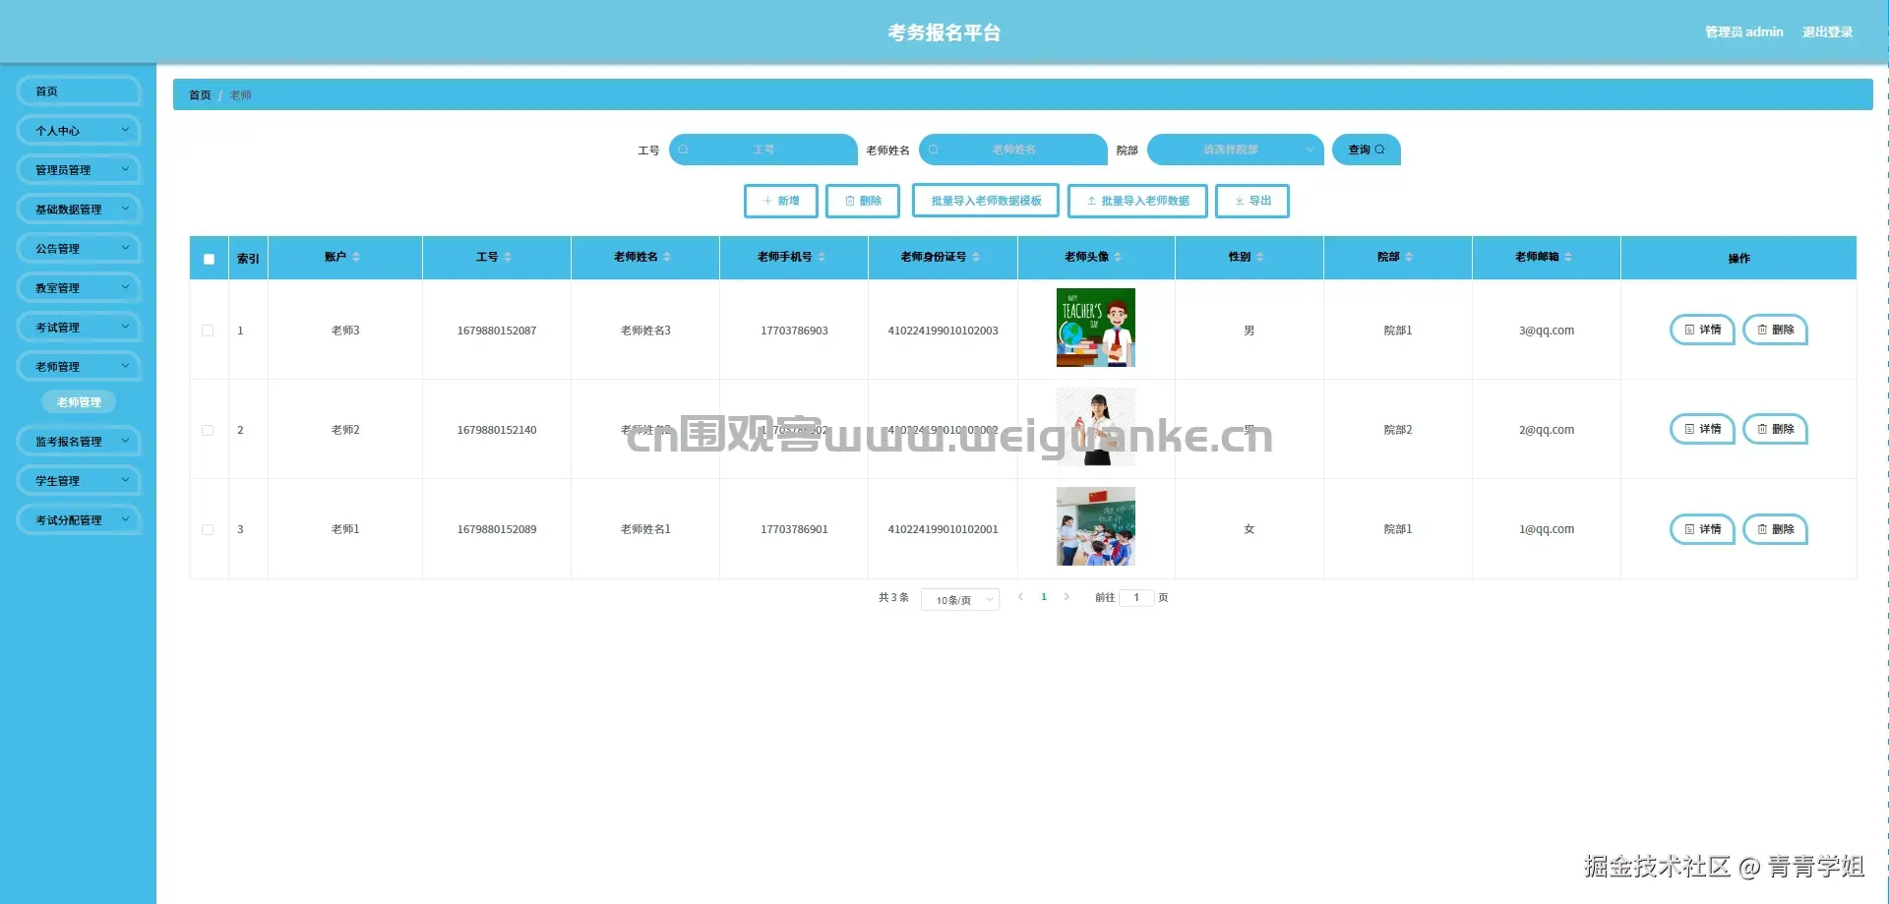
Task: Click the 查询 search button
Action: coord(1367,150)
